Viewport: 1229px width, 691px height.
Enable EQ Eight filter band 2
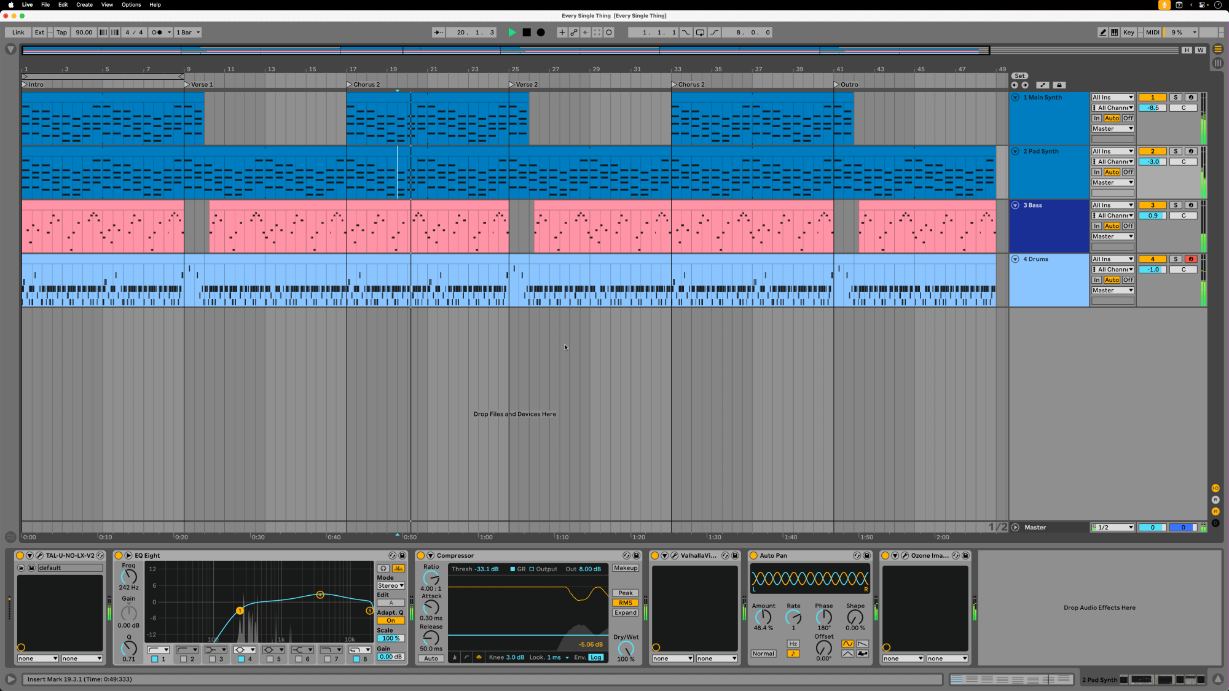[x=183, y=659]
